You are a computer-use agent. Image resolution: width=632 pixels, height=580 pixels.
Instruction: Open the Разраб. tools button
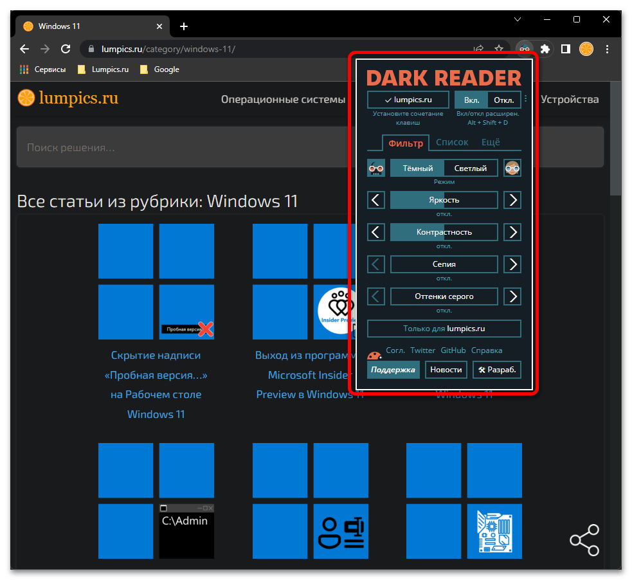(x=496, y=370)
